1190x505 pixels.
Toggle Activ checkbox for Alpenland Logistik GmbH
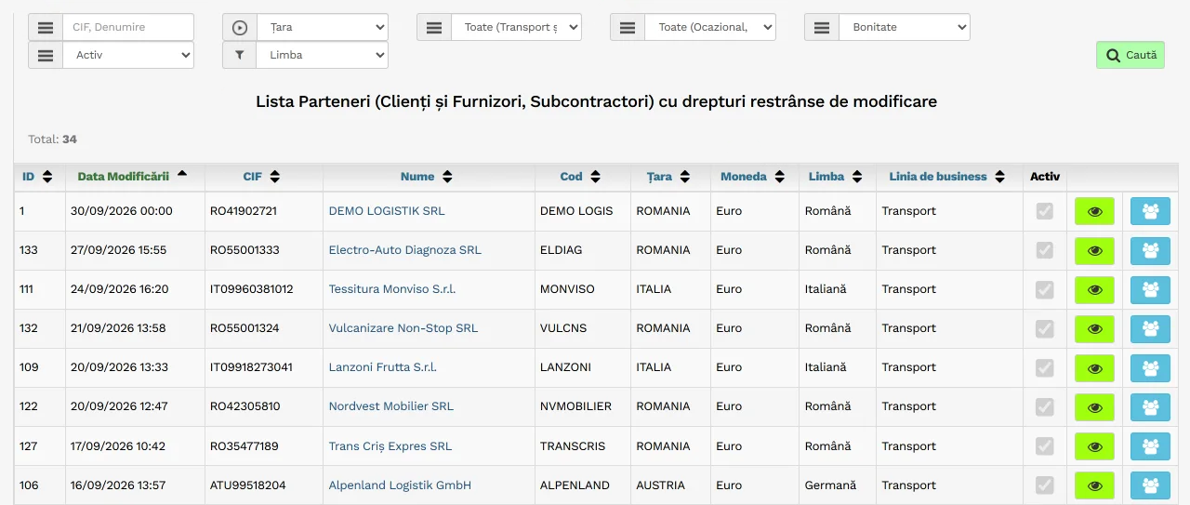point(1045,485)
